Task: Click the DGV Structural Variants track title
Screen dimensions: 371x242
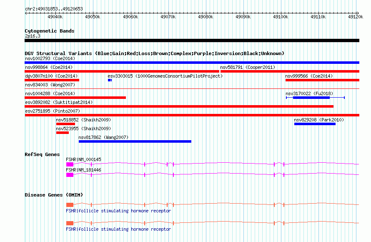Action: pos(155,53)
